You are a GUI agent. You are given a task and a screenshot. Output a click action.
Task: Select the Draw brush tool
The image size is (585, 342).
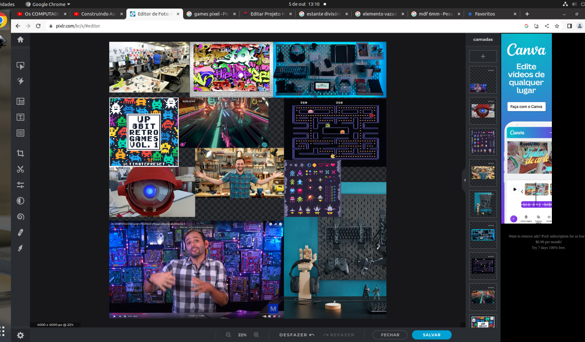[x=20, y=248]
